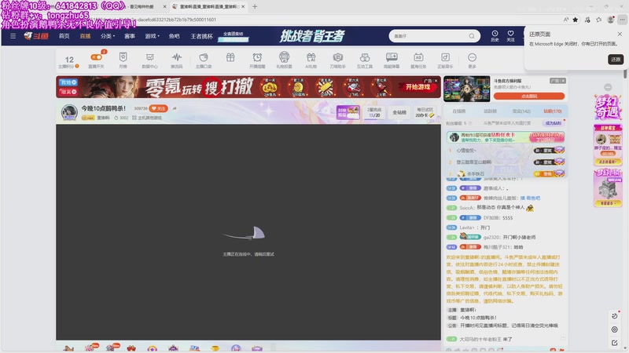The width and height of the screenshot is (629, 353).
Task: Open 梦幻奇遇 activity widget
Action: point(608,107)
